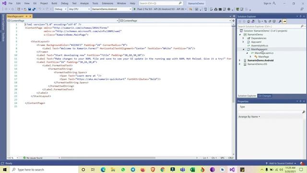
Task: Expand the XamarinDemo.iOS project node
Action: [x=240, y=64]
